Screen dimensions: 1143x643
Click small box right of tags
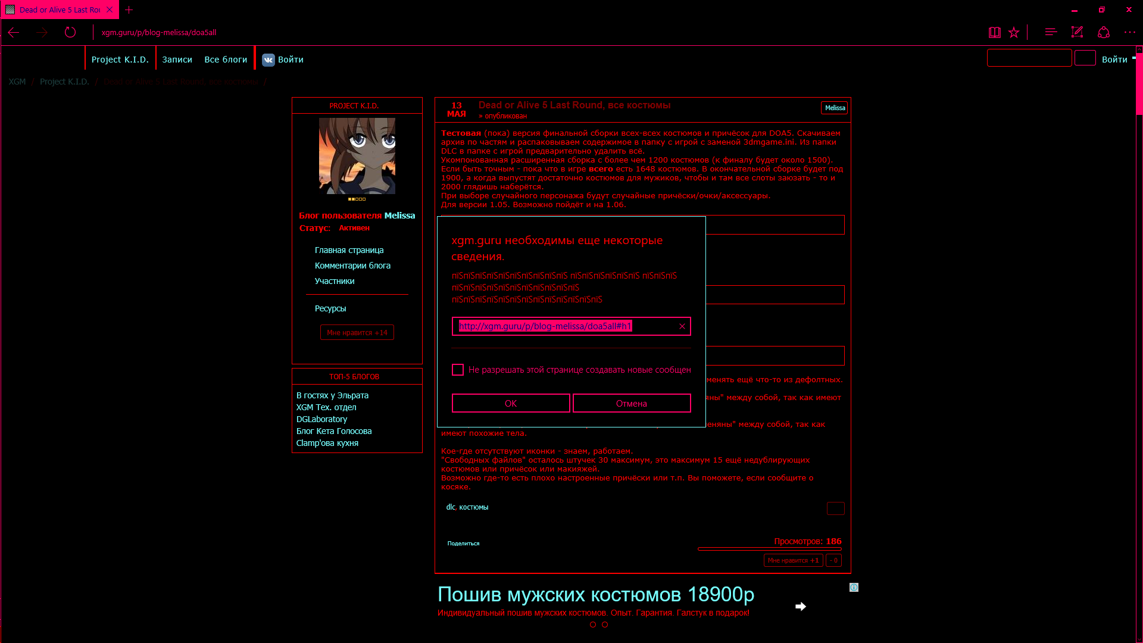[836, 508]
